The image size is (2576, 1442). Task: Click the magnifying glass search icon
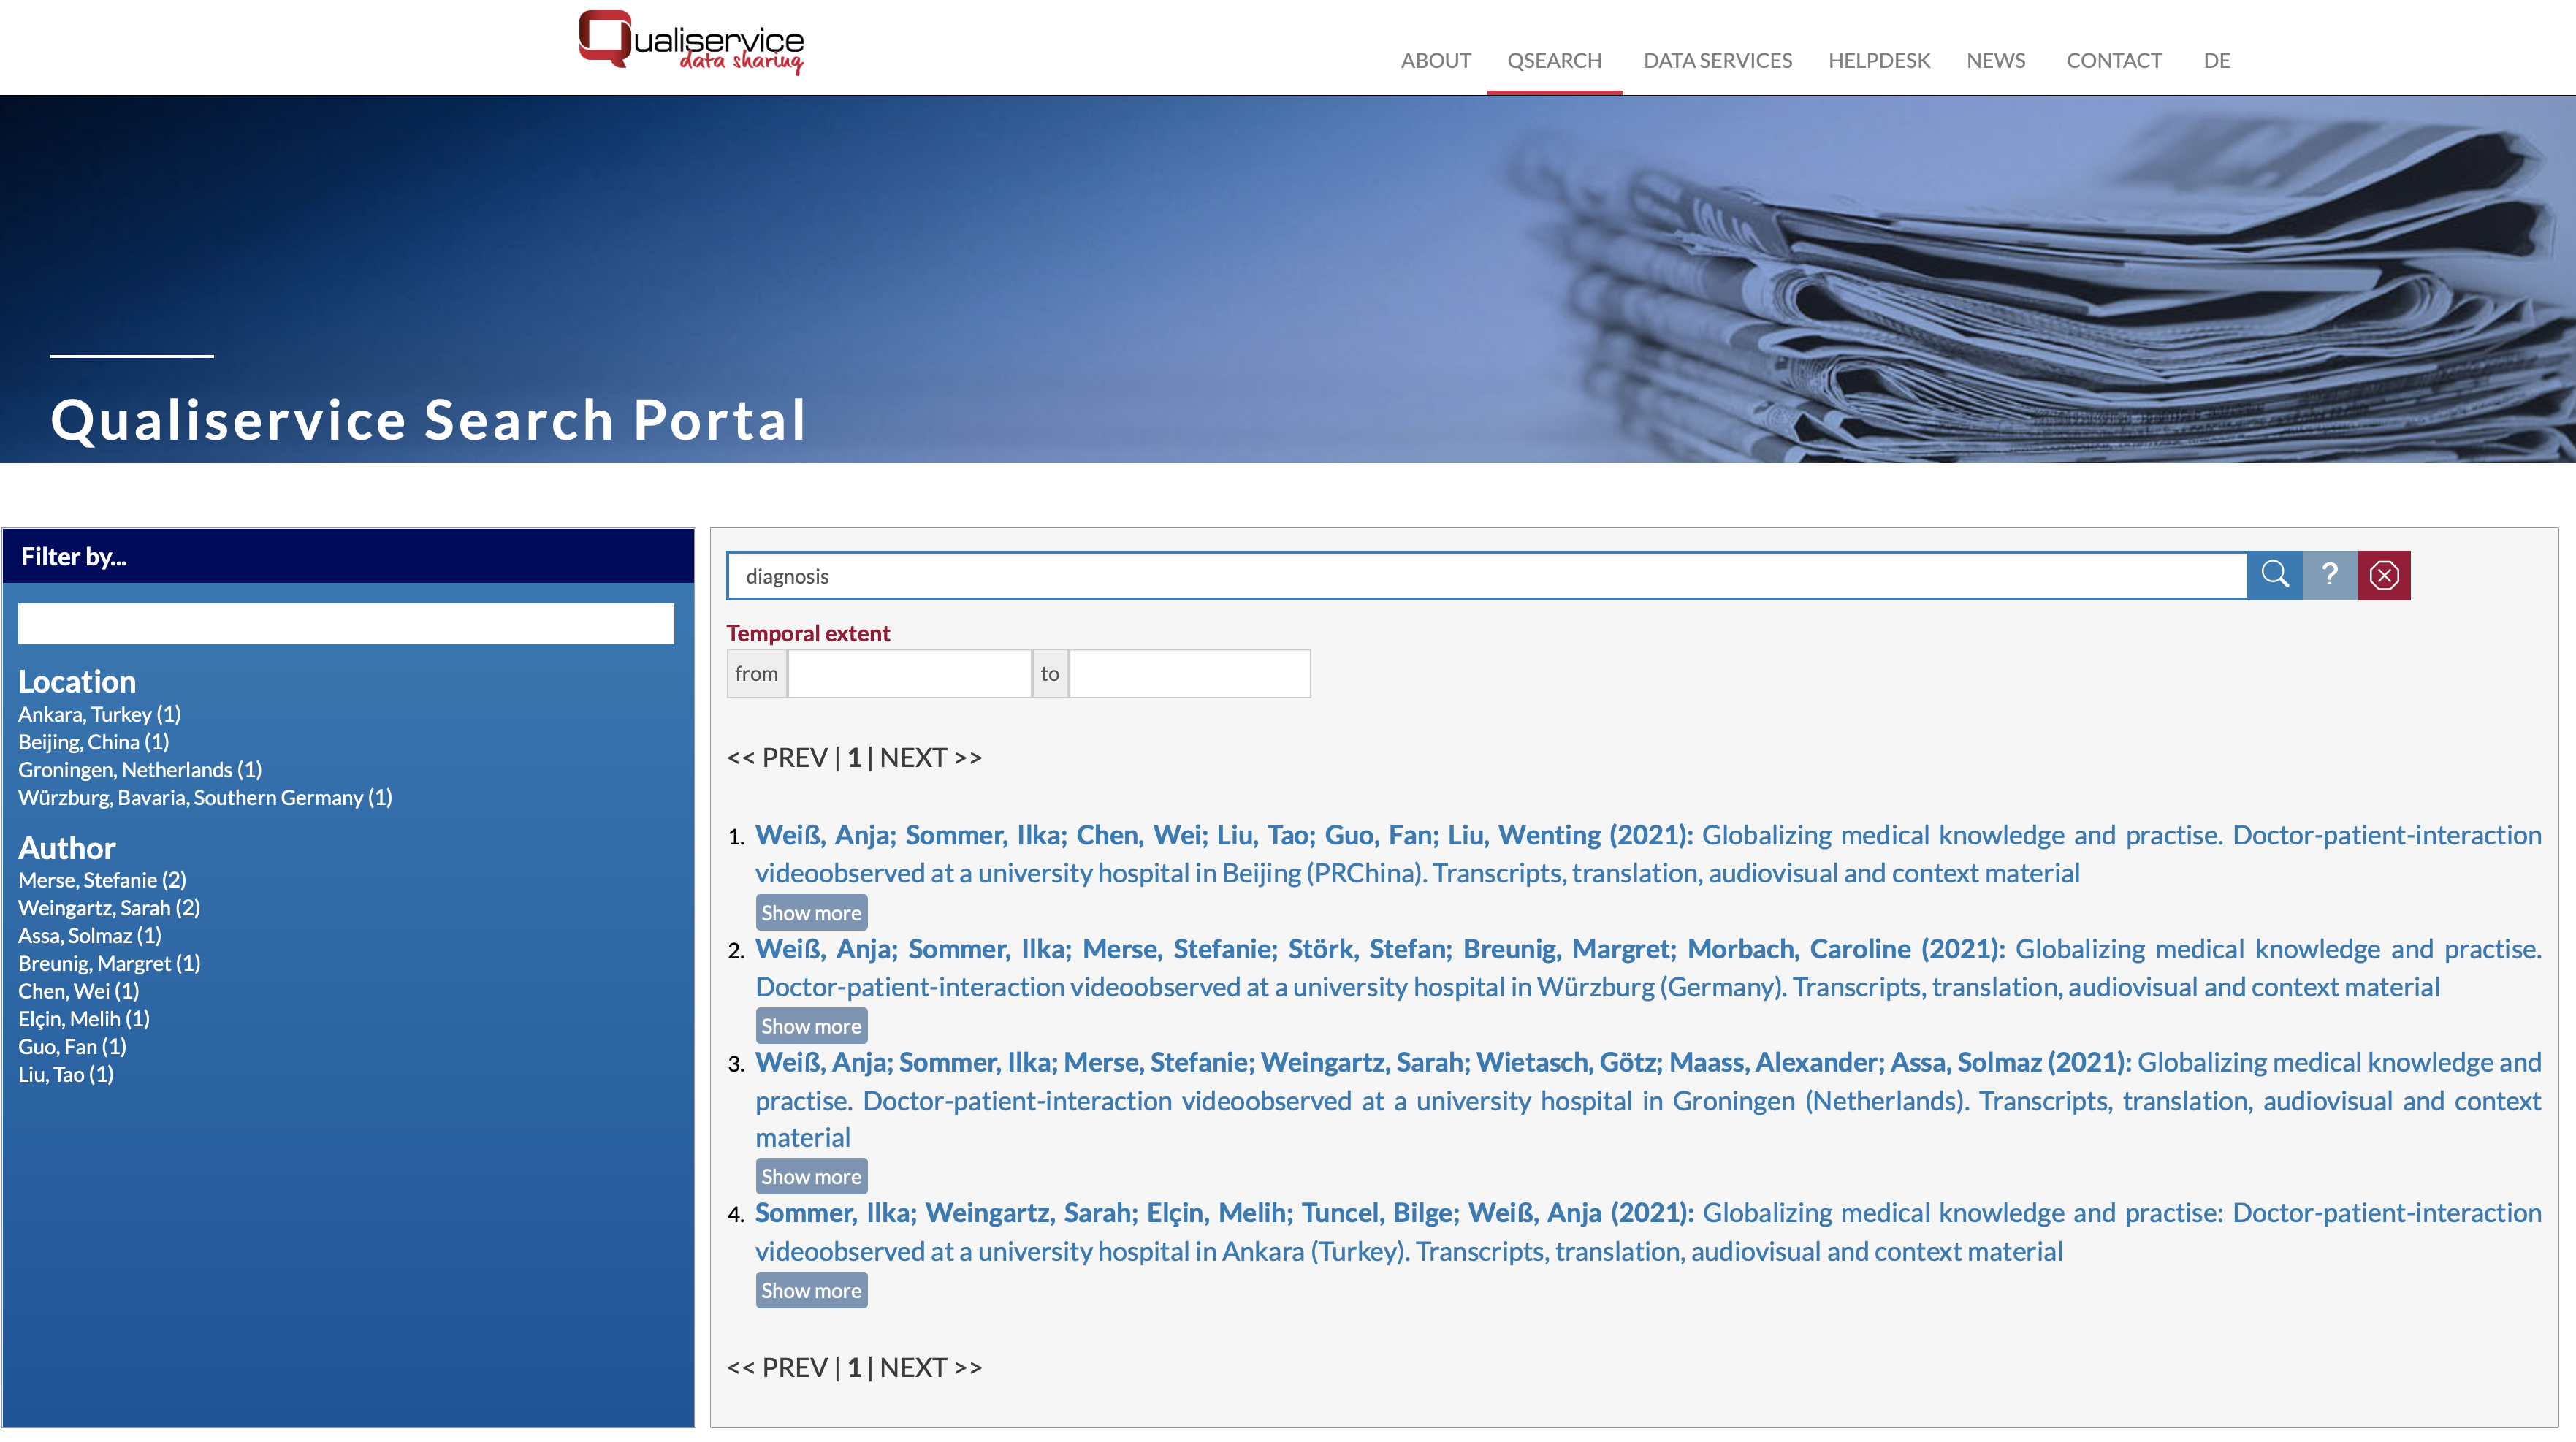point(2274,575)
